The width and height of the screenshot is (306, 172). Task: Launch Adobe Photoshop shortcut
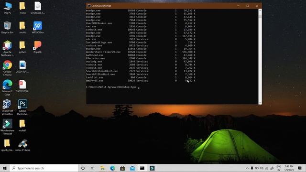(22, 107)
